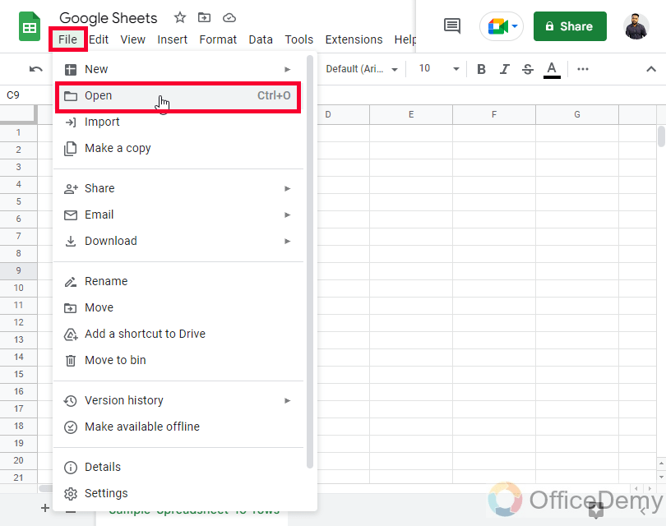
Task: Open your account profile picture
Action: pyautogui.click(x=636, y=25)
